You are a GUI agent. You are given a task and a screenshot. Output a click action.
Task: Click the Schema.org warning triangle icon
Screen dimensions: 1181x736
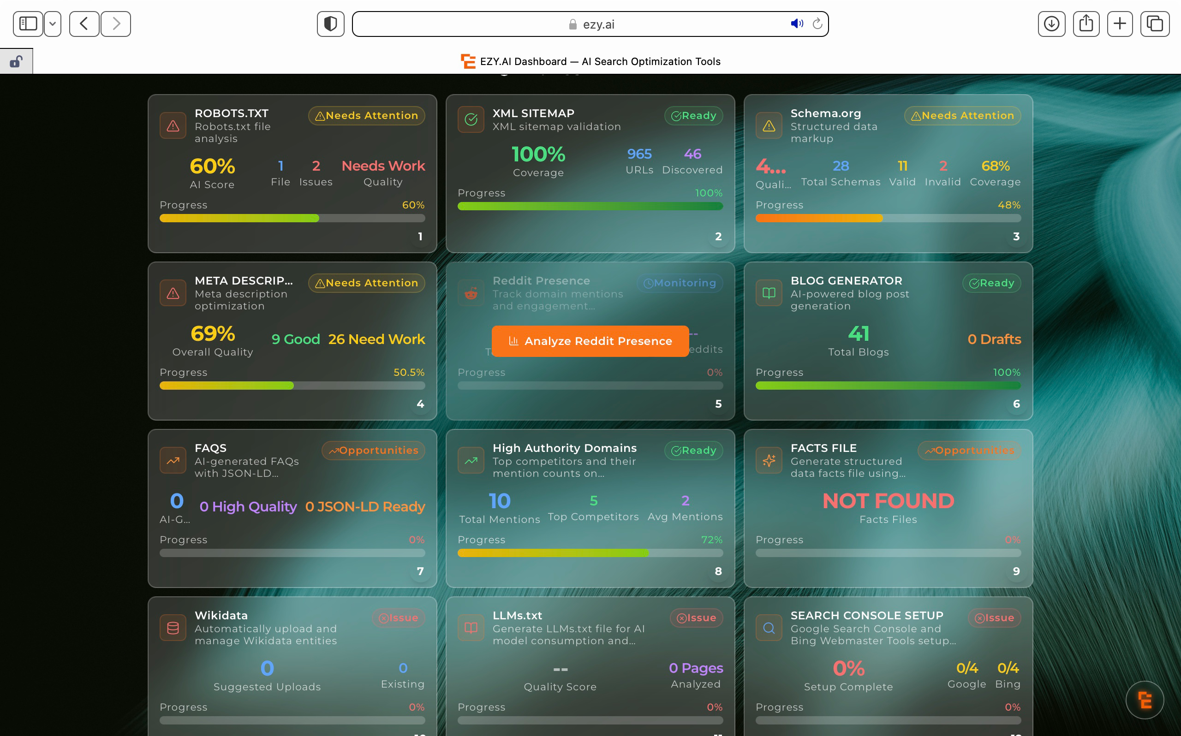tap(768, 125)
